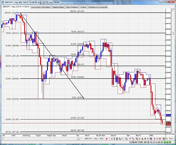Screen dimensions: 176x145
Task: Open the day timeframe dropdown
Action: [x=96, y=139]
